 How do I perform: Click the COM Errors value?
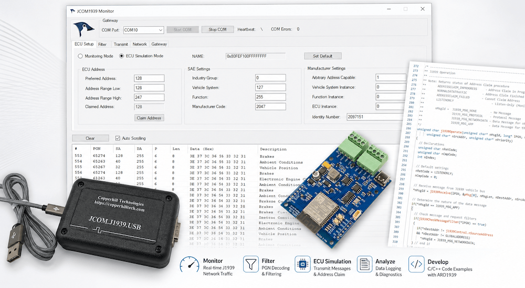pos(298,29)
